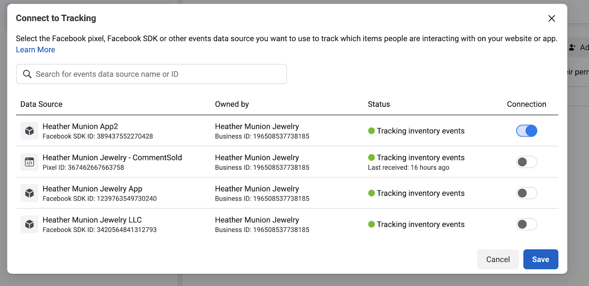The image size is (589, 286).
Task: Click the Save button
Action: coord(541,259)
